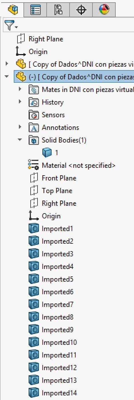Switch to the DisplayManager color ball tab
Image resolution: width=134 pixels, height=400 pixels.
click(x=104, y=9)
